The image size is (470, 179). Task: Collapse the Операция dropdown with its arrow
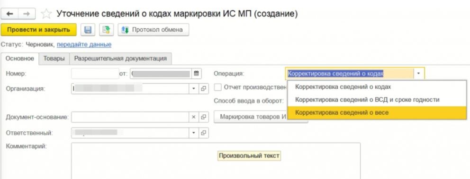419,73
